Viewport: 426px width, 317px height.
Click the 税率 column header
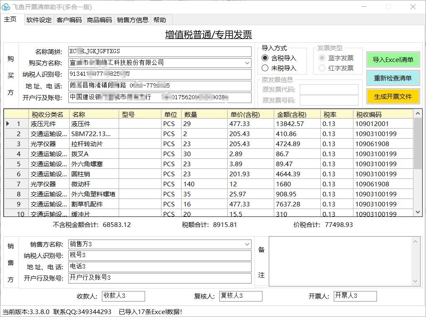click(329, 114)
